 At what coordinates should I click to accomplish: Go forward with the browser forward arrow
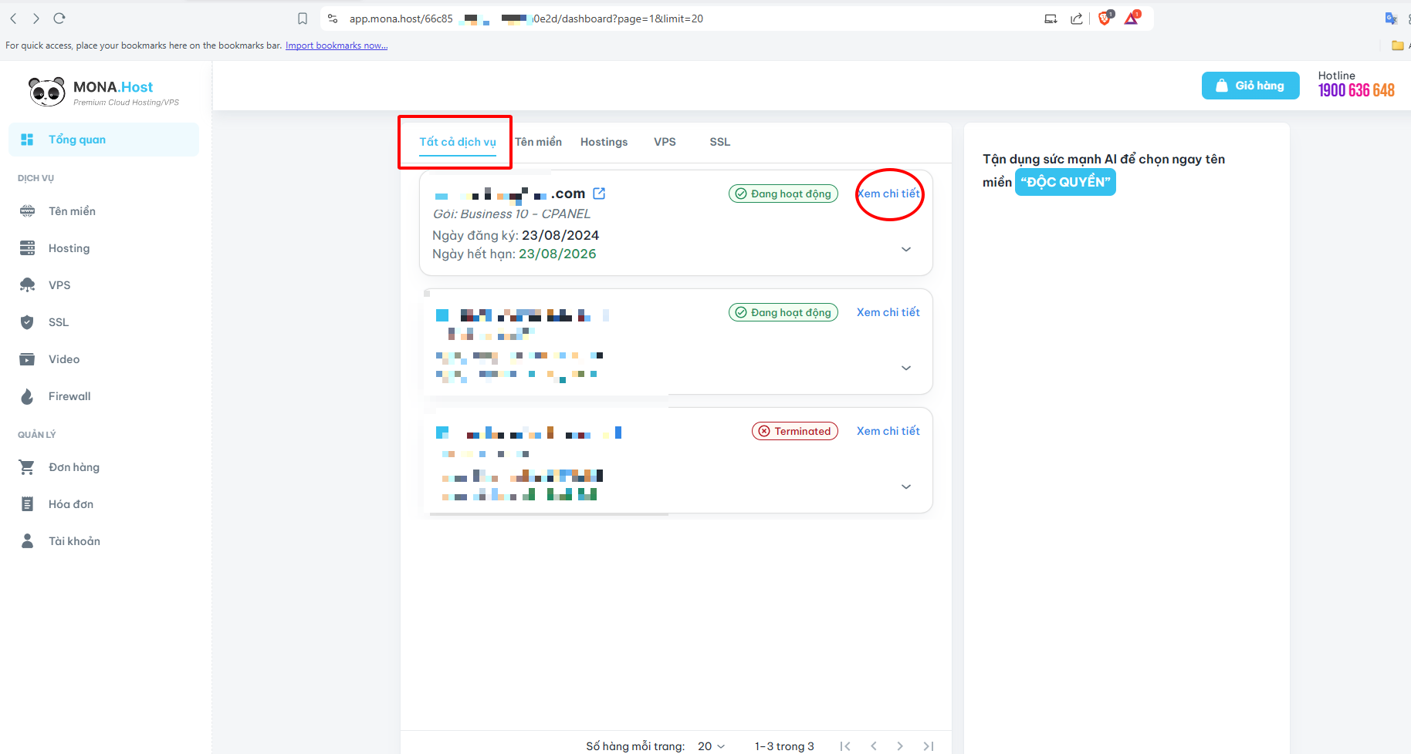(x=36, y=19)
